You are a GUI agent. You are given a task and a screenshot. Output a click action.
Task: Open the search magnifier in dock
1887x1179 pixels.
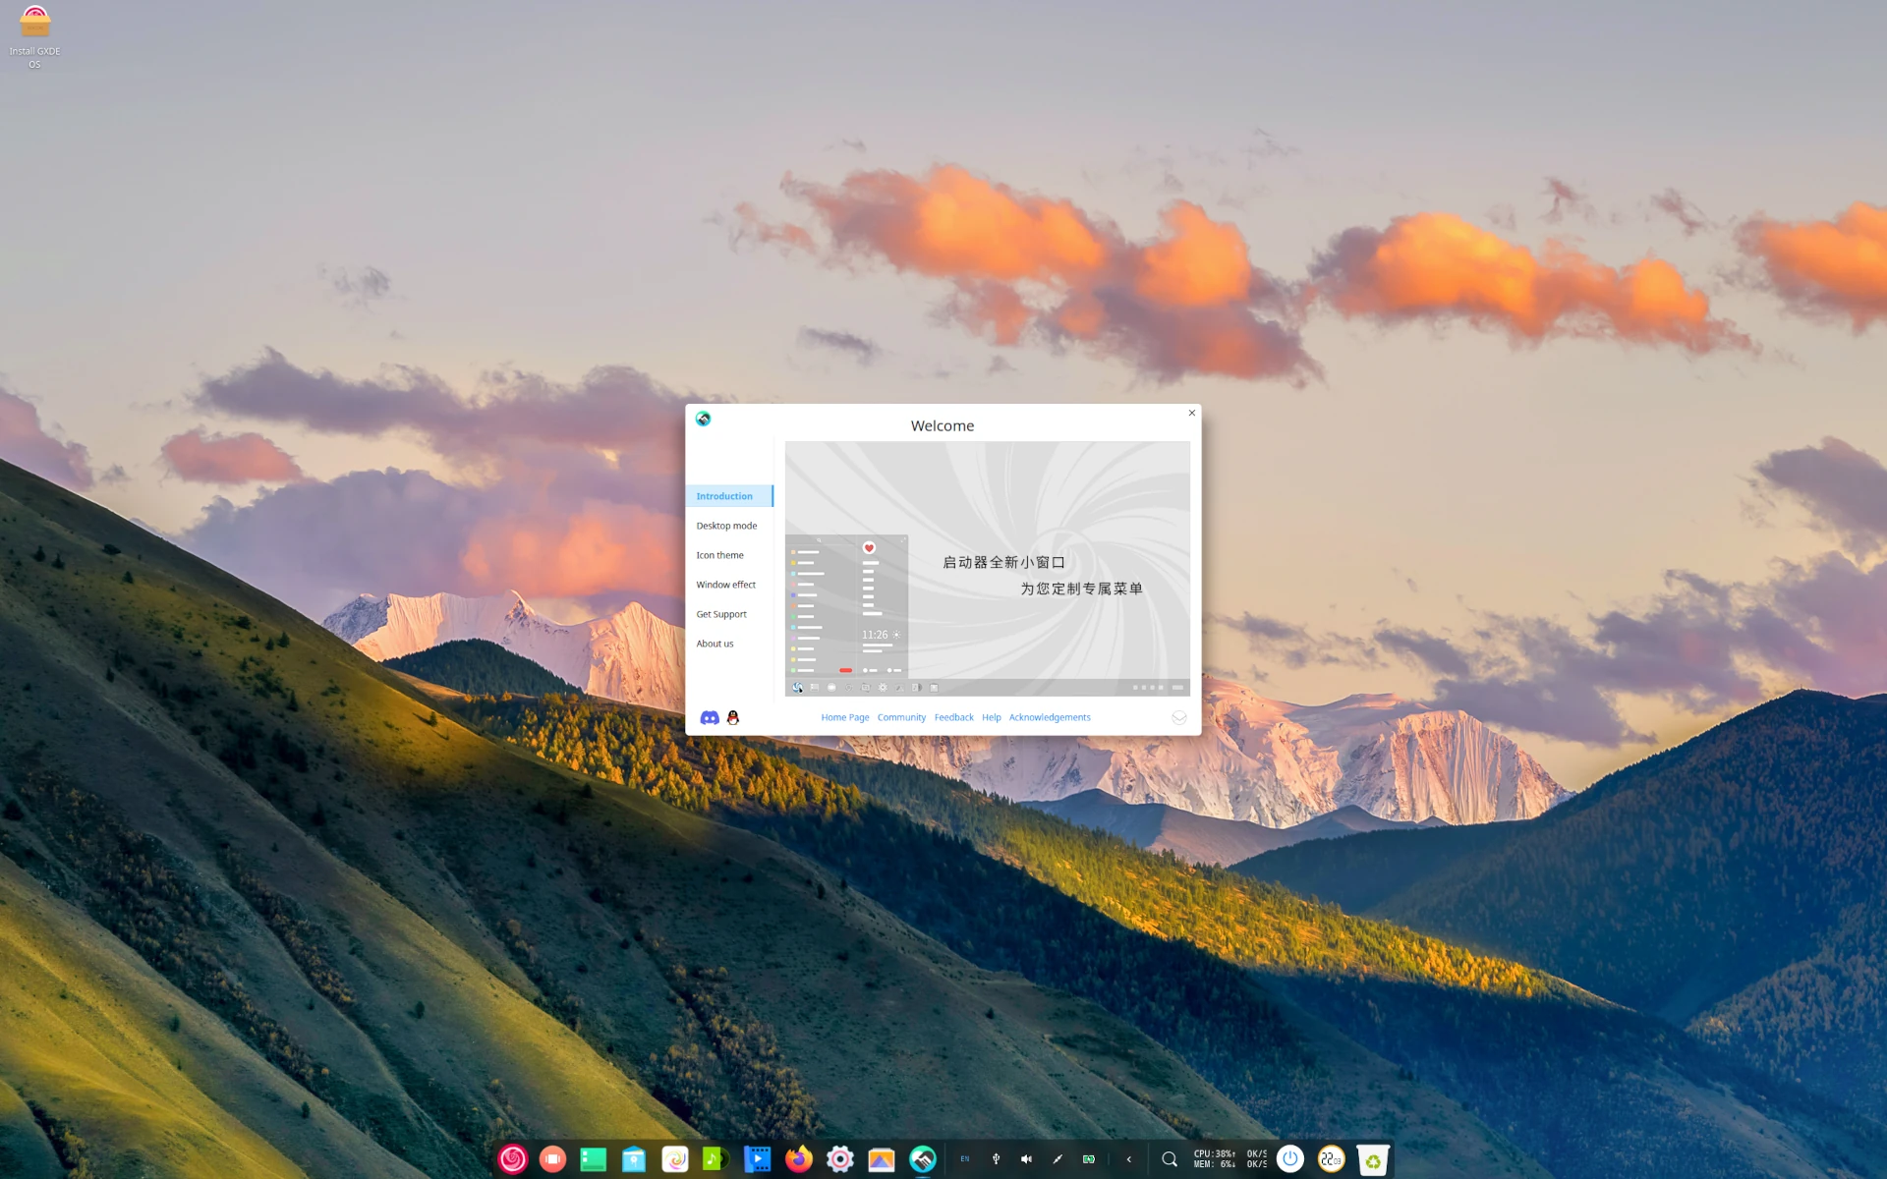1169,1159
